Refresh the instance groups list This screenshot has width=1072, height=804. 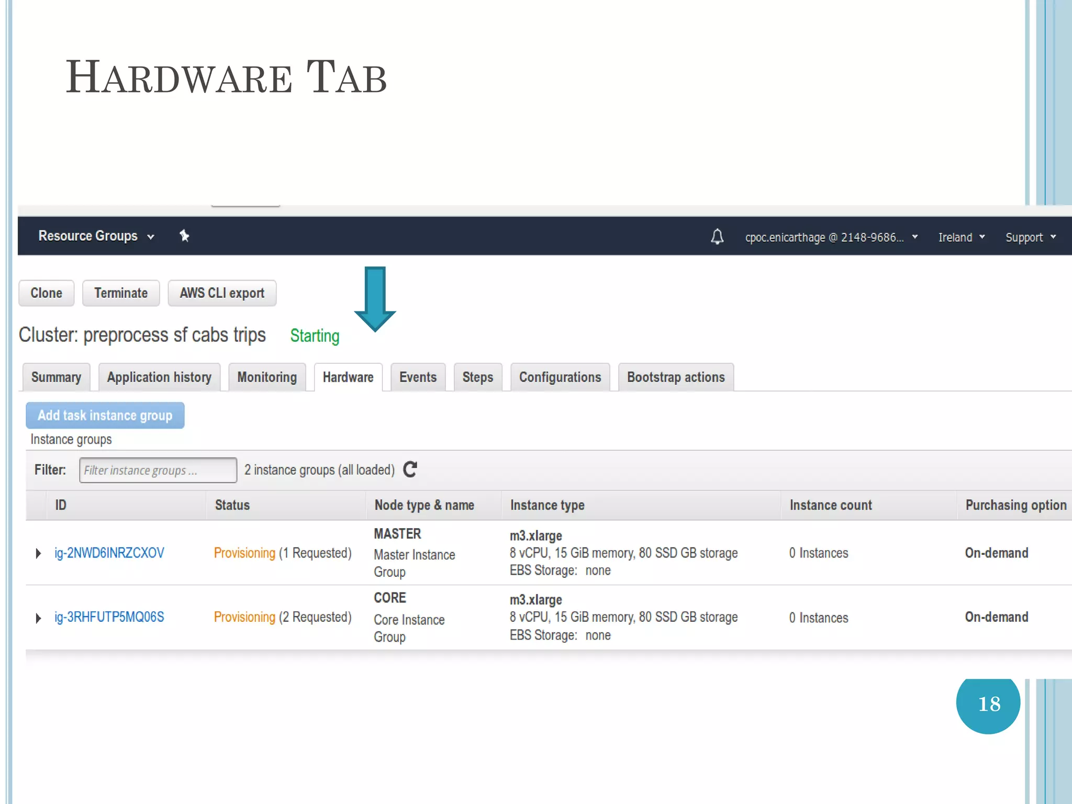410,470
